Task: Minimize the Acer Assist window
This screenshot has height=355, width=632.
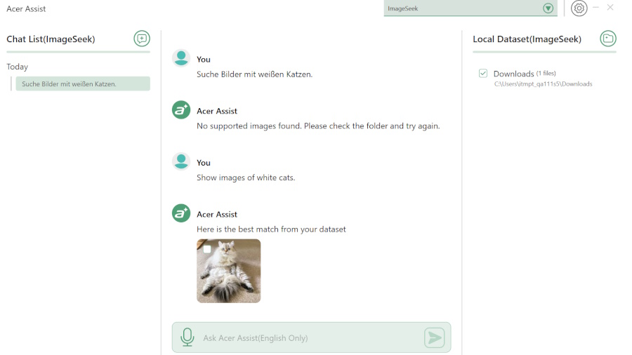Action: 595,7
